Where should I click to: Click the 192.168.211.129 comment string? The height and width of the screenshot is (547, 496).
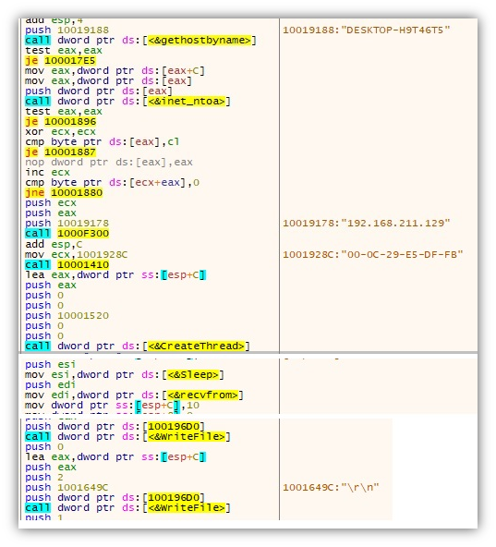point(367,224)
